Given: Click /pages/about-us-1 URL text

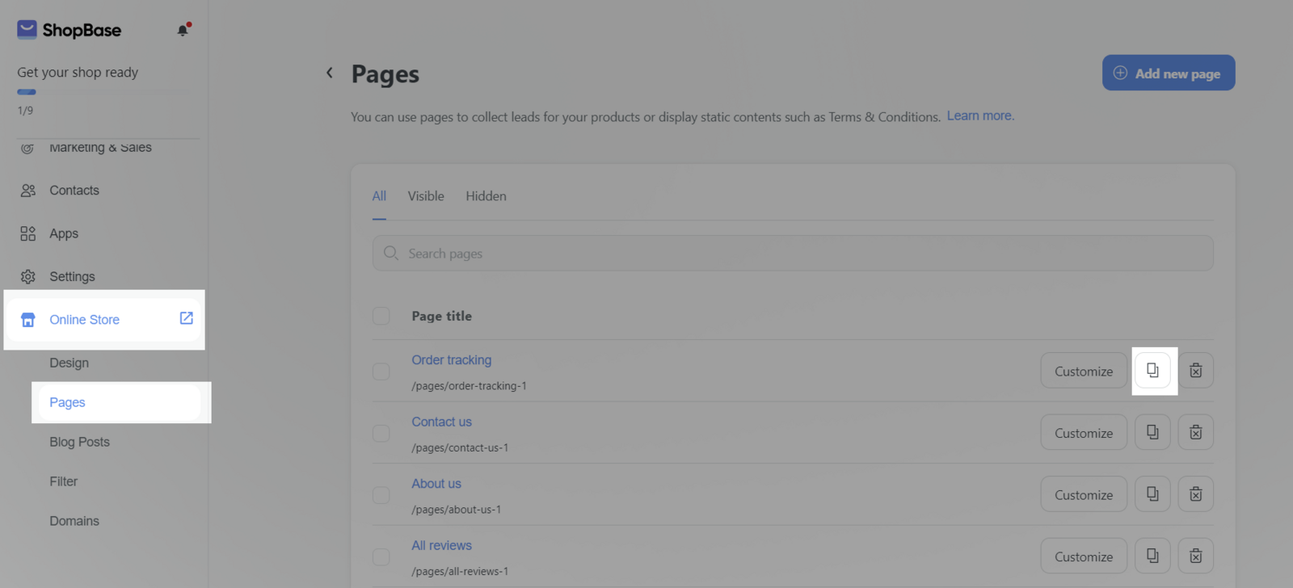Looking at the screenshot, I should [x=456, y=510].
